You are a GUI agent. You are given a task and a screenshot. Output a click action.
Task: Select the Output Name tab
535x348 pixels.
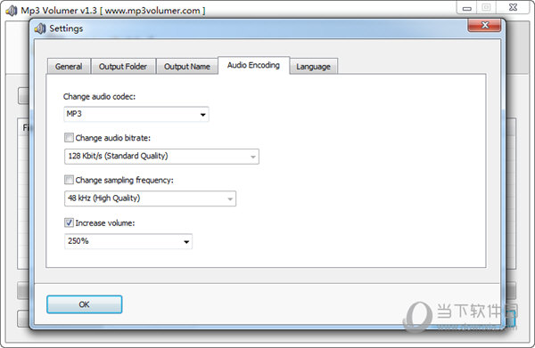coord(187,67)
